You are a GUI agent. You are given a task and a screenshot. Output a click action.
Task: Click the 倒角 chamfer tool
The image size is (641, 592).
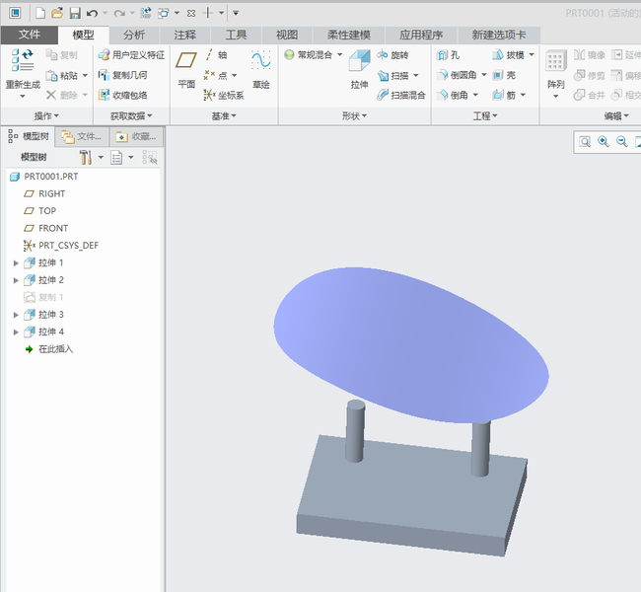click(x=452, y=95)
